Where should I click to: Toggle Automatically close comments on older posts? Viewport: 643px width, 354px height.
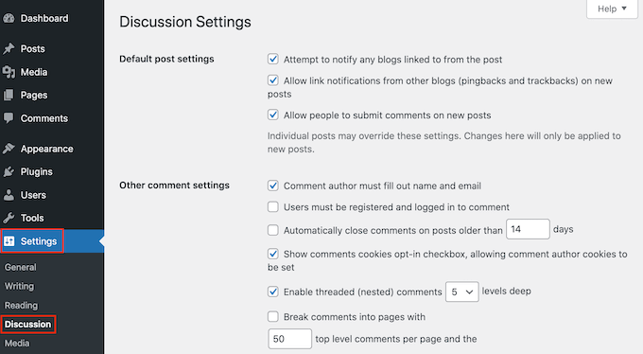point(273,230)
